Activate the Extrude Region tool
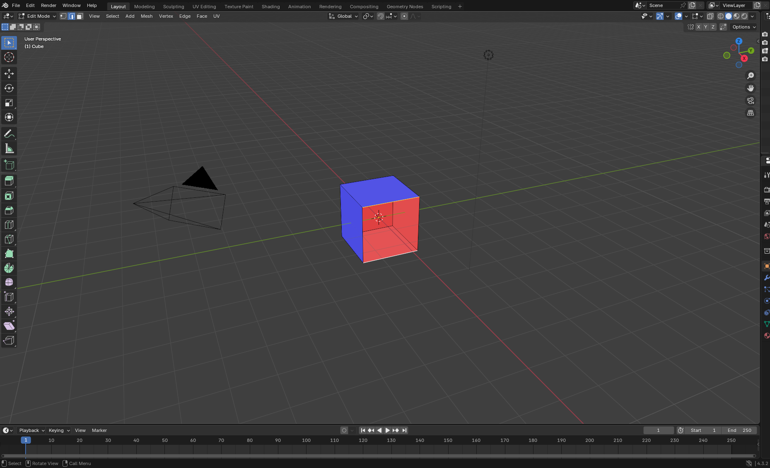 click(x=9, y=181)
